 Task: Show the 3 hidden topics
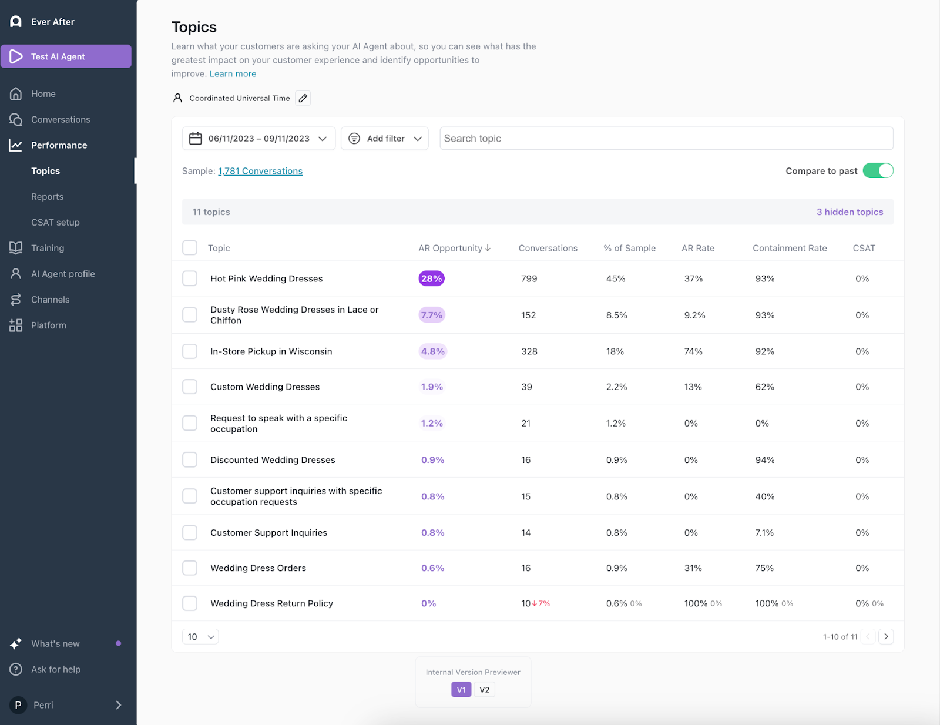click(850, 212)
